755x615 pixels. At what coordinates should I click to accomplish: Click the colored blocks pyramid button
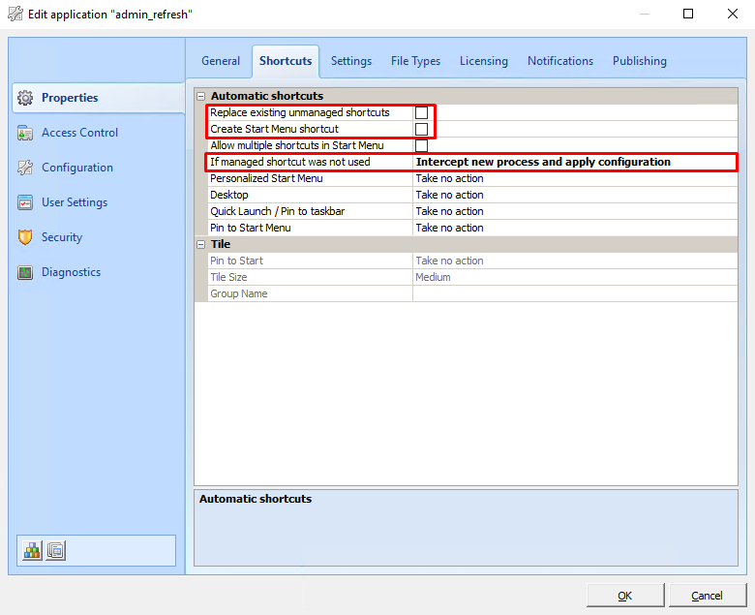(33, 550)
